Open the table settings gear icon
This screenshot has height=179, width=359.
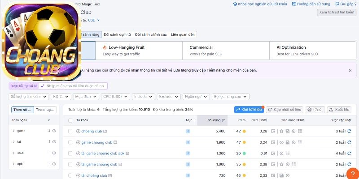click(310, 110)
